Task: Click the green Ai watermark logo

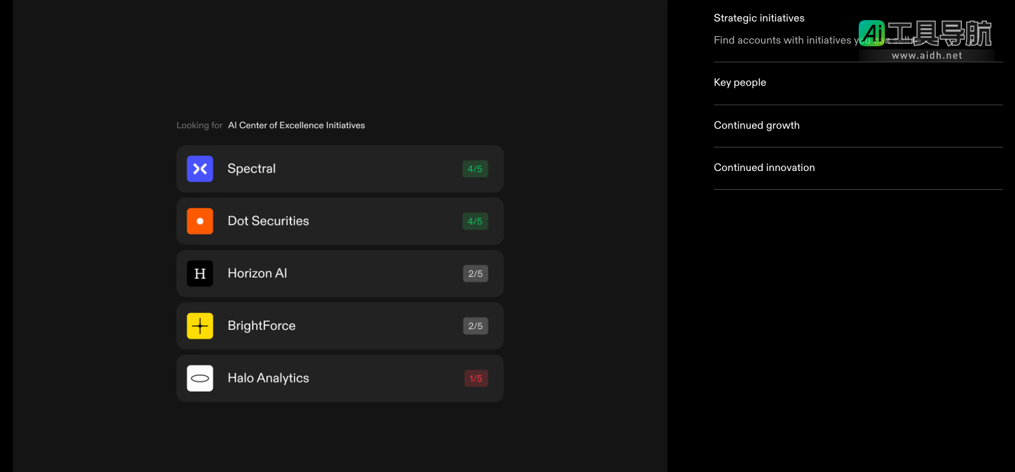Action: (x=871, y=33)
